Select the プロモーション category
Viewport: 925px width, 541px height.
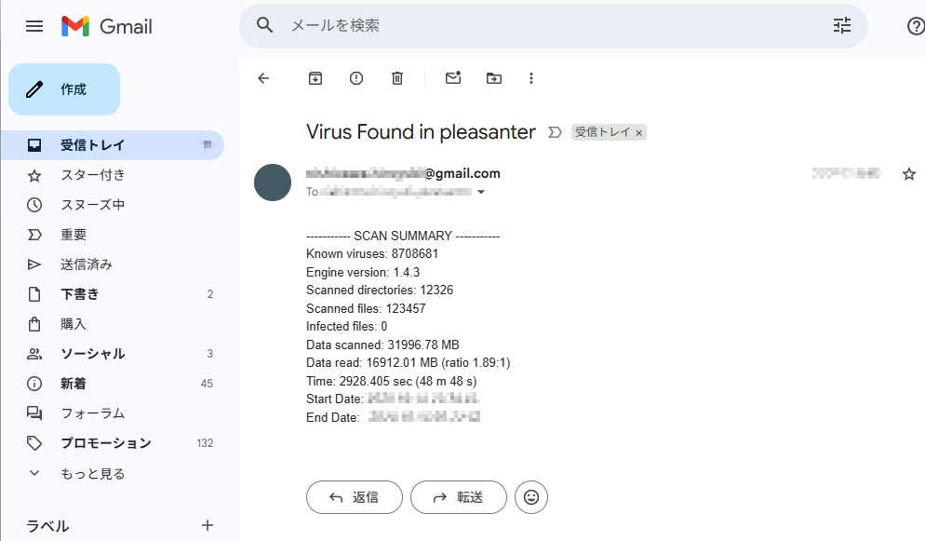tap(105, 443)
